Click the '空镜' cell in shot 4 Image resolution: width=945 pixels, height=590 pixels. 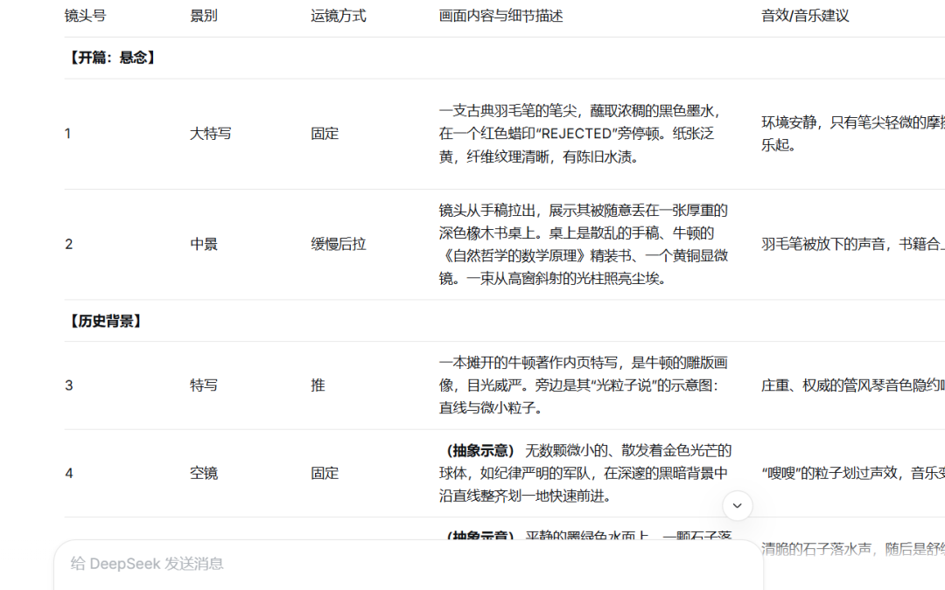(204, 473)
